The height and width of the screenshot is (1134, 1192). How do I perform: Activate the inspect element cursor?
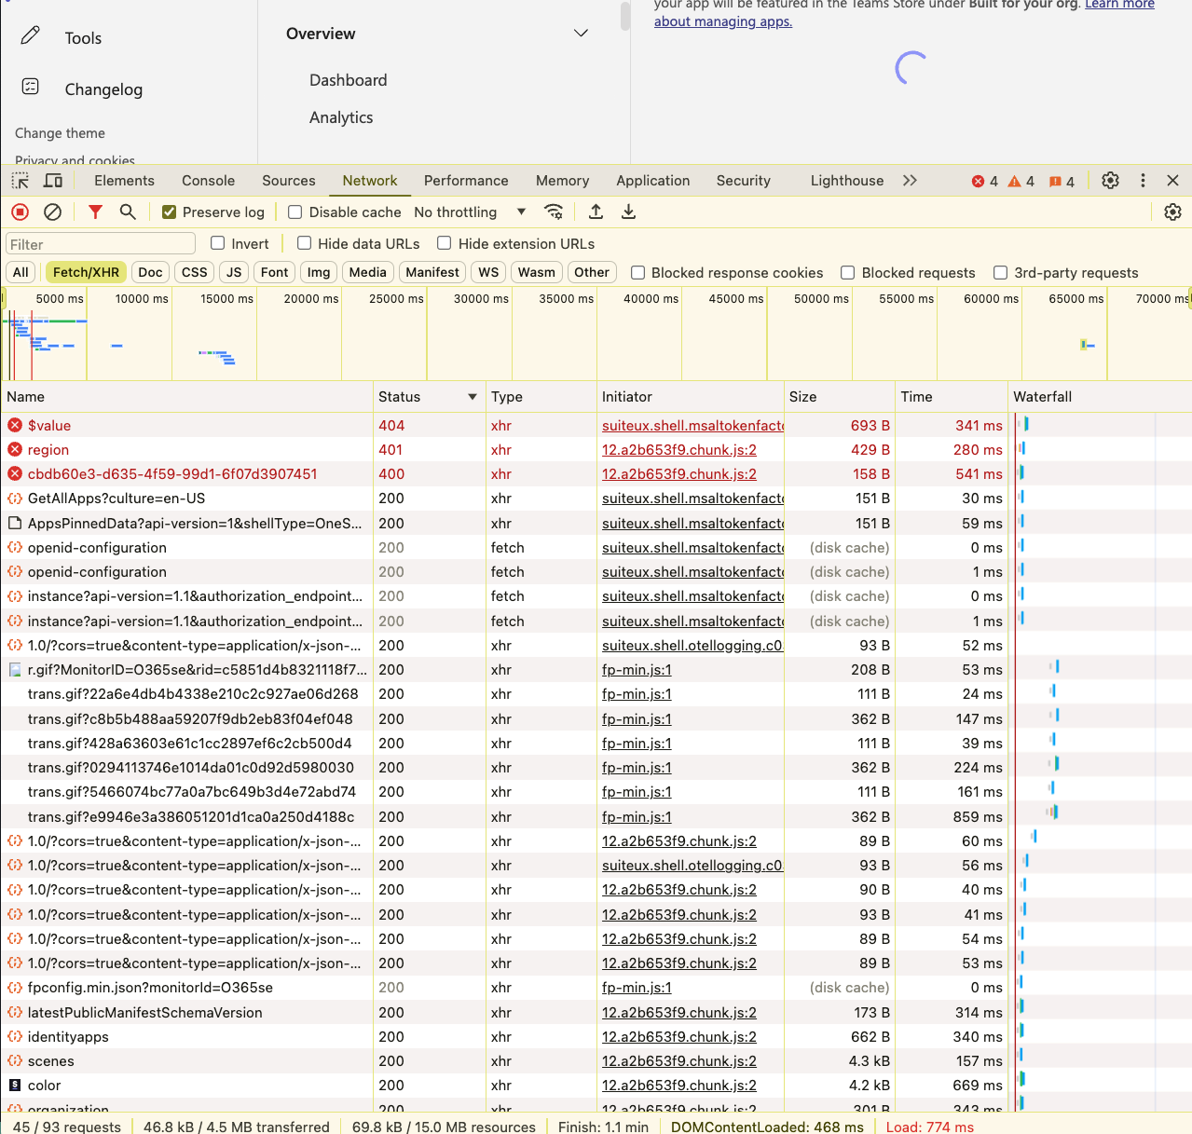(x=19, y=180)
